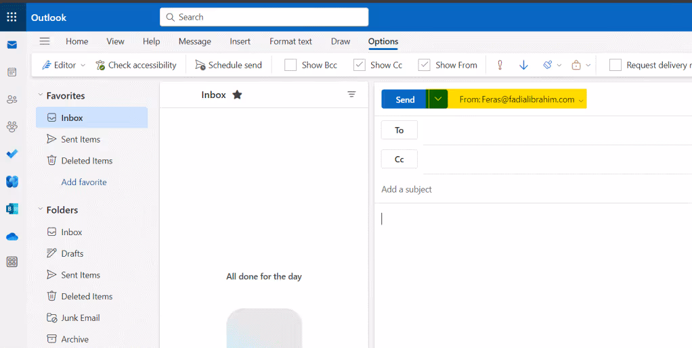The width and height of the screenshot is (692, 348).
Task: Toggle the hamburger navigation pane icon
Action: tap(45, 41)
